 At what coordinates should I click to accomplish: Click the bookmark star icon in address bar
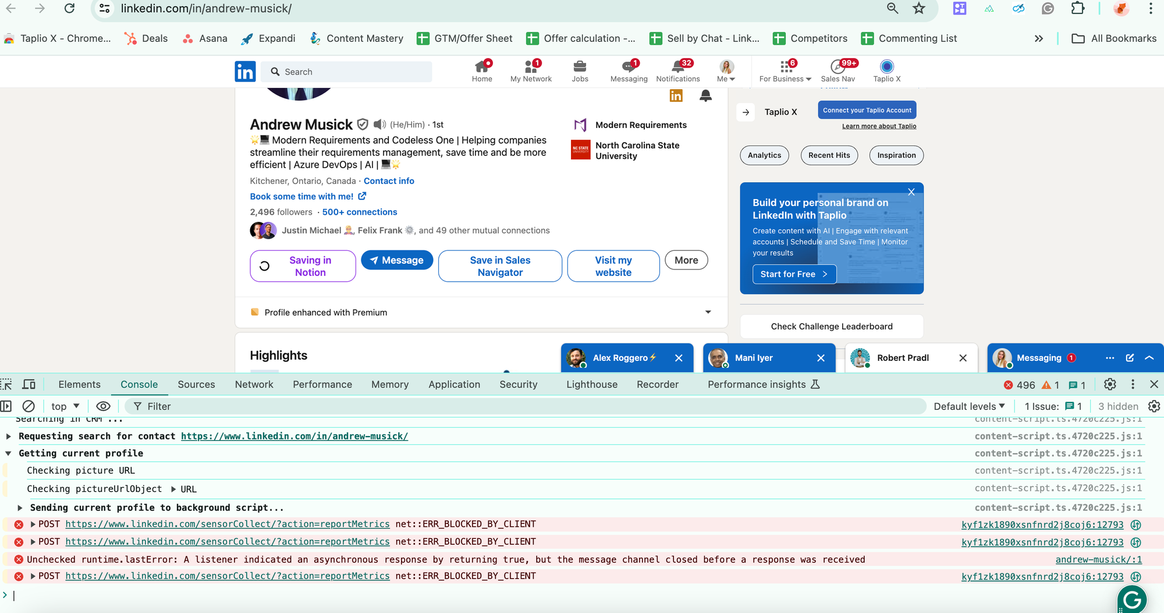(919, 8)
